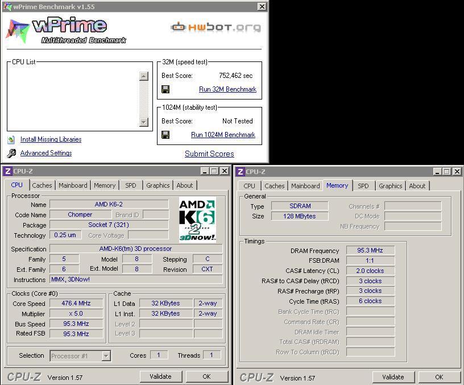Click DRAM Frequency value '95.3 MHz'
This screenshot has height=385, width=464.
(370, 250)
